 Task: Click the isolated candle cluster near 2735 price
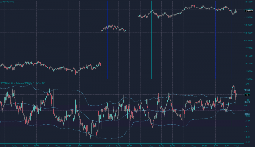113,28
